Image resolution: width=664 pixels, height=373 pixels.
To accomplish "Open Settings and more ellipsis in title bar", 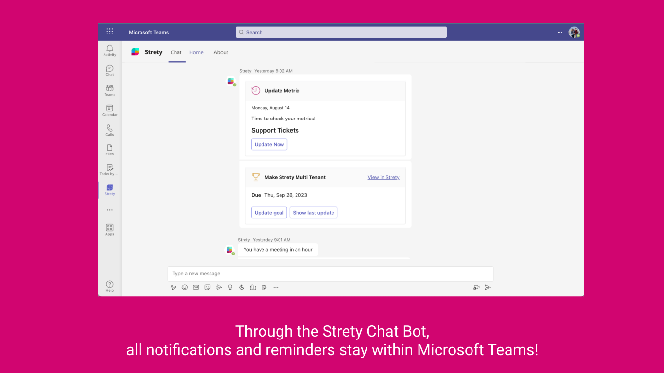I will coord(560,32).
